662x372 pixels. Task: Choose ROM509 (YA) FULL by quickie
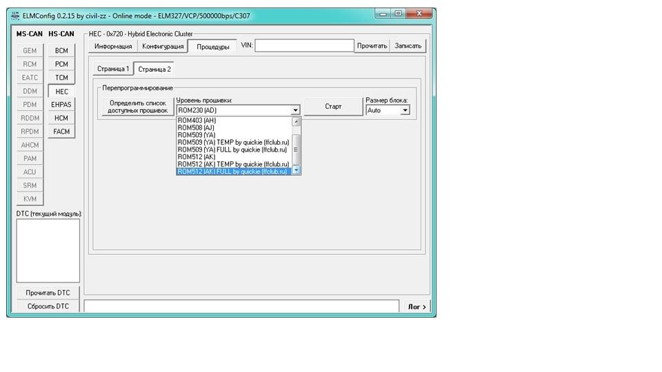[x=234, y=149]
